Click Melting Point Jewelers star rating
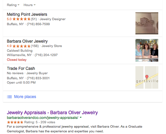 21,19
